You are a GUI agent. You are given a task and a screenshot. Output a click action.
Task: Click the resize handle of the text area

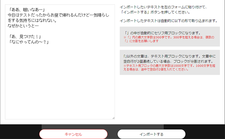tap(113, 118)
